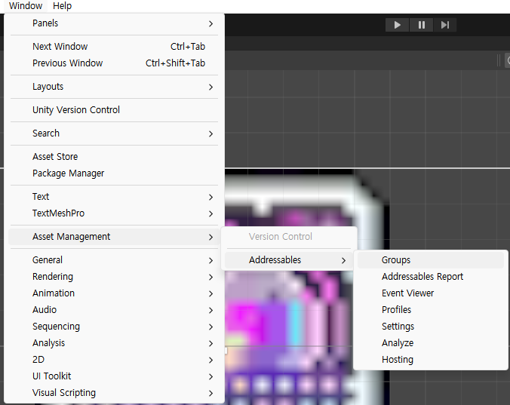Click the chevron arrow beside Search

coord(210,134)
